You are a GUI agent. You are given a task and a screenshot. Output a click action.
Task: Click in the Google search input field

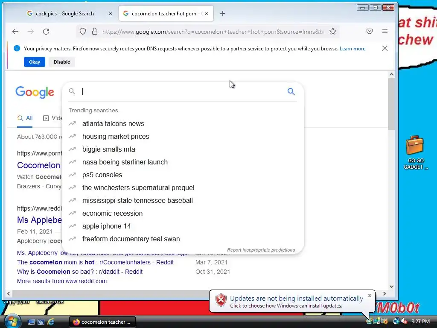click(x=182, y=91)
